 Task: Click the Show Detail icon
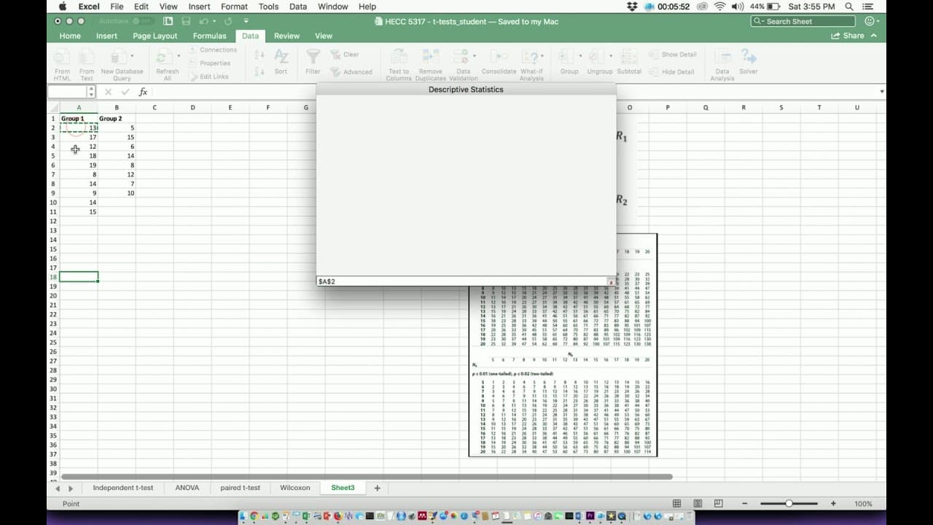672,55
